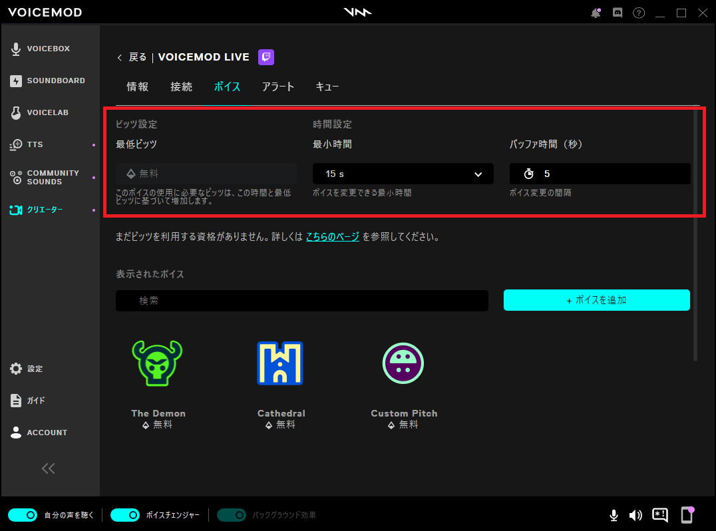The width and height of the screenshot is (716, 531).
Task: Select the Custom Pitch voice thumbnail
Action: (x=403, y=363)
